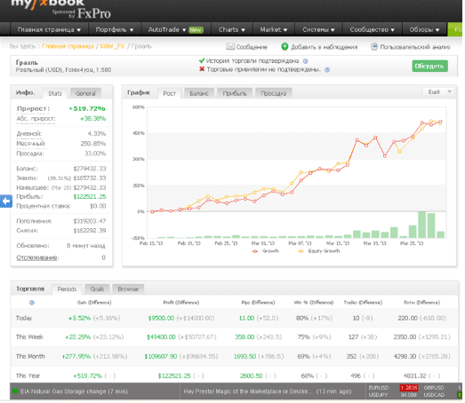Toggle Equity Growth series in chart legend
The height and width of the screenshot is (403, 465).
(319, 251)
